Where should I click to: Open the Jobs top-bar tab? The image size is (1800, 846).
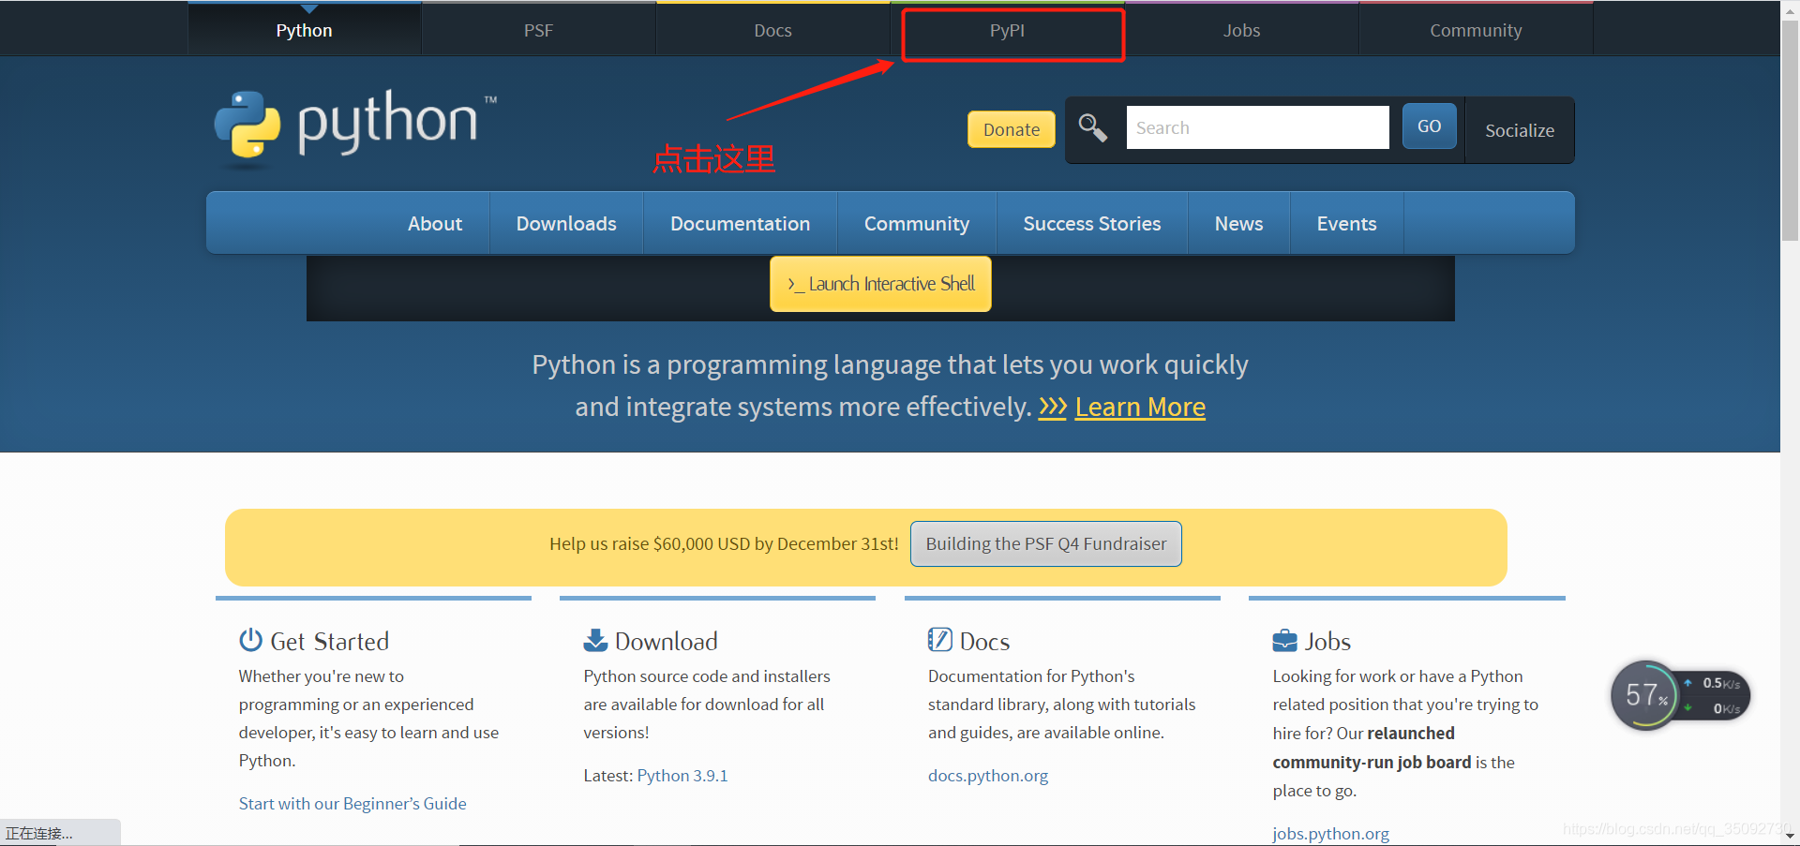pos(1241,30)
